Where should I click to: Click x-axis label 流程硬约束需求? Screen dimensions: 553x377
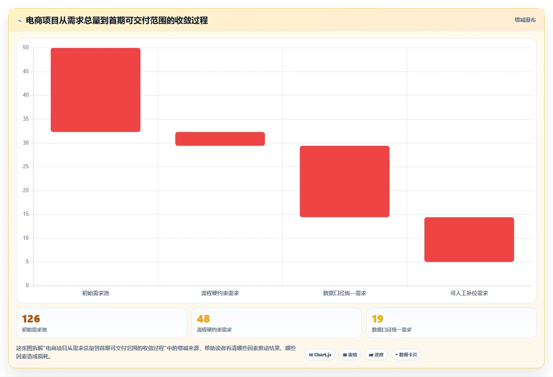click(220, 293)
